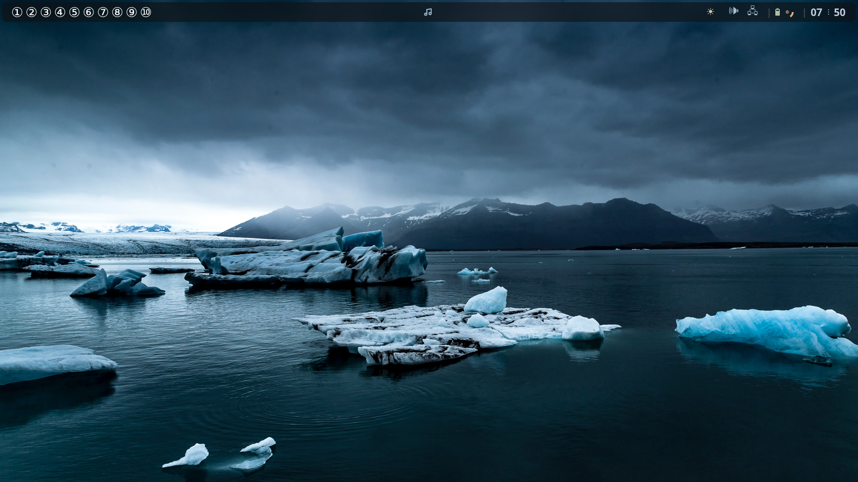
Task: Open brightness control sun icon
Action: point(711,12)
